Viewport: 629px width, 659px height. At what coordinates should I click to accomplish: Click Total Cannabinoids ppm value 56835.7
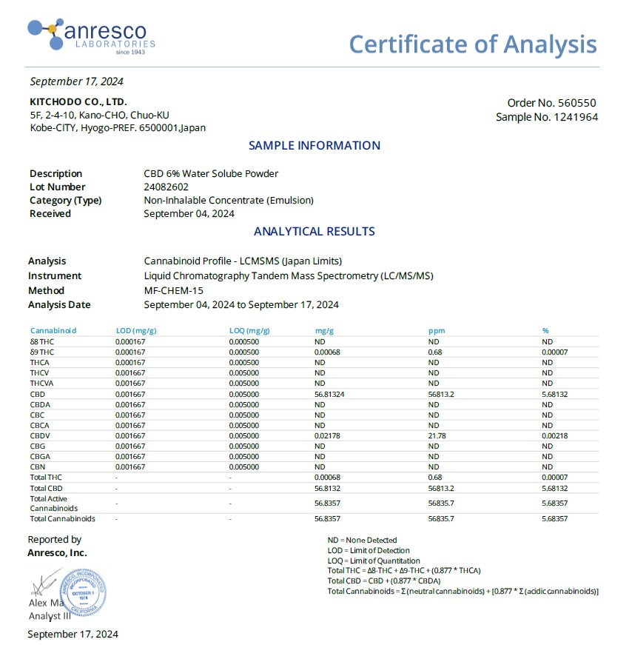[441, 518]
